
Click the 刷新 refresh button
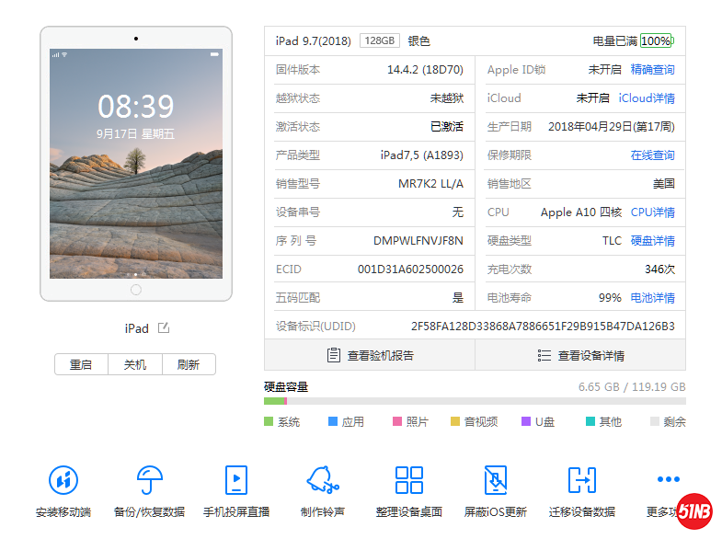point(189,364)
